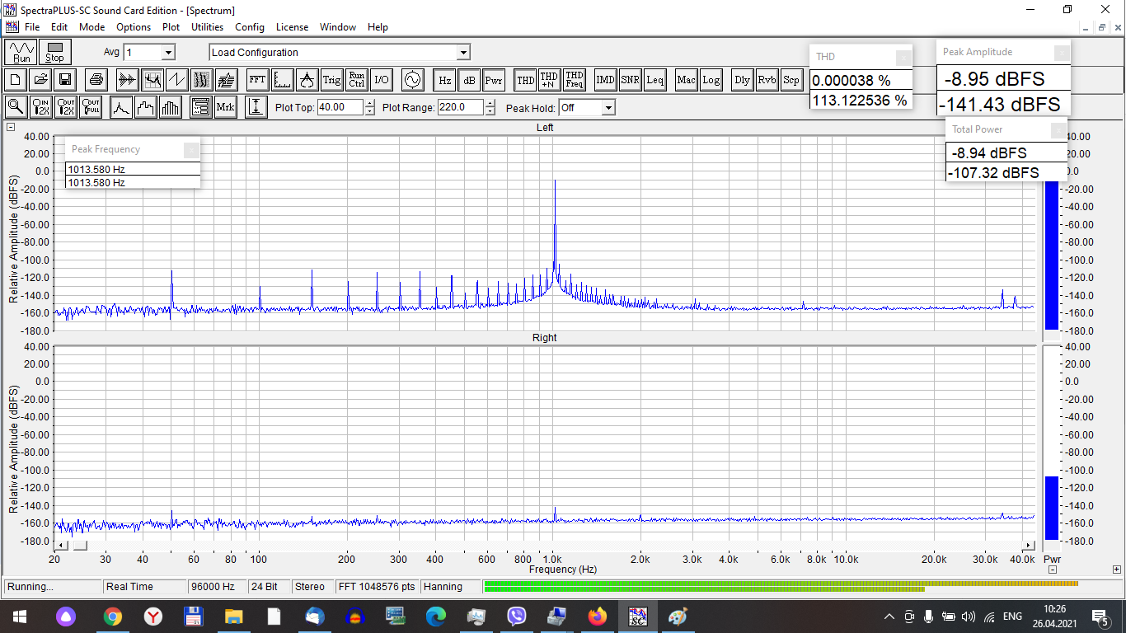Toggle the Hz peak frequency display
Screen dimensions: 1126x633
(x=444, y=80)
